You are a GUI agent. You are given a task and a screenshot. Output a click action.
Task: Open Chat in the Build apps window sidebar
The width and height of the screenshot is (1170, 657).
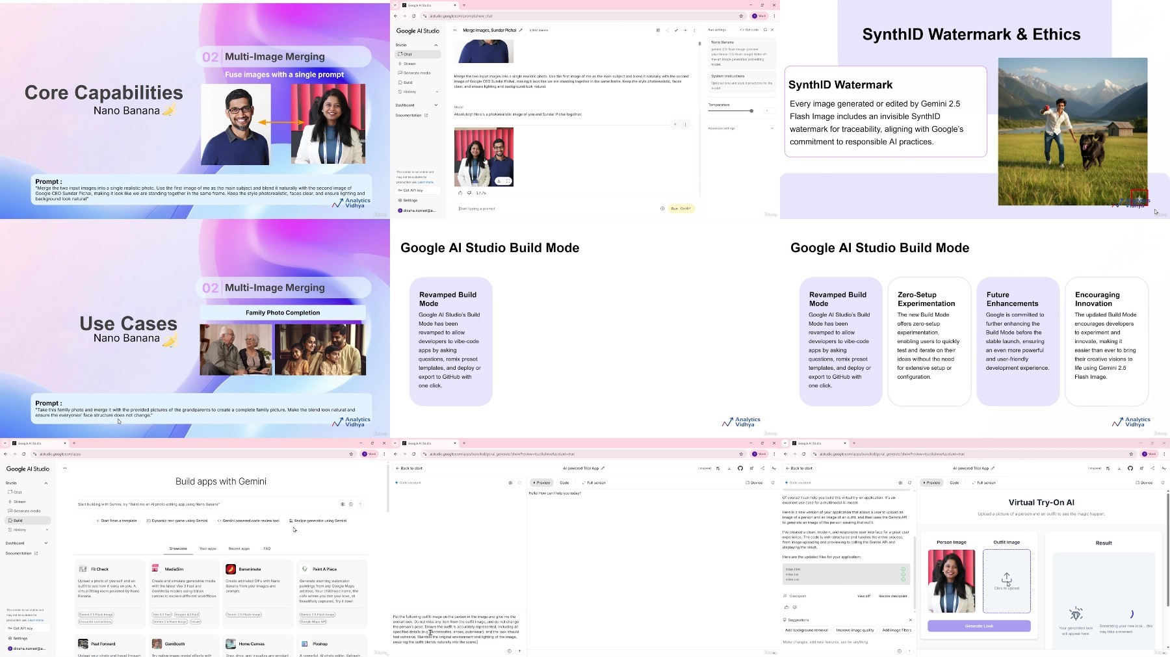click(28, 492)
